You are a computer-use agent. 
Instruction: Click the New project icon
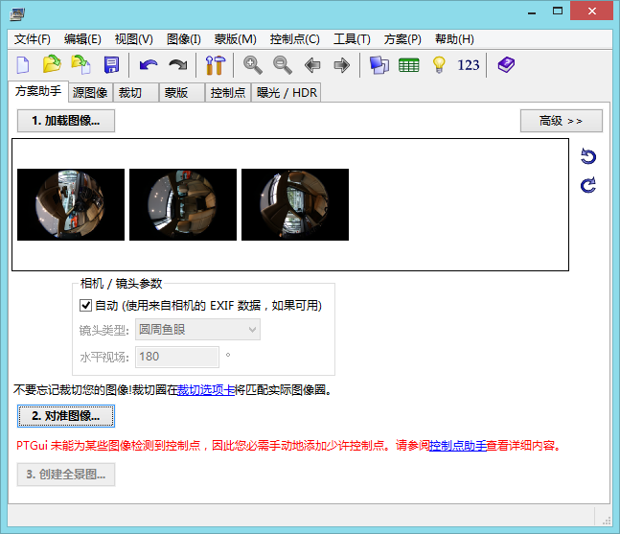click(x=23, y=65)
